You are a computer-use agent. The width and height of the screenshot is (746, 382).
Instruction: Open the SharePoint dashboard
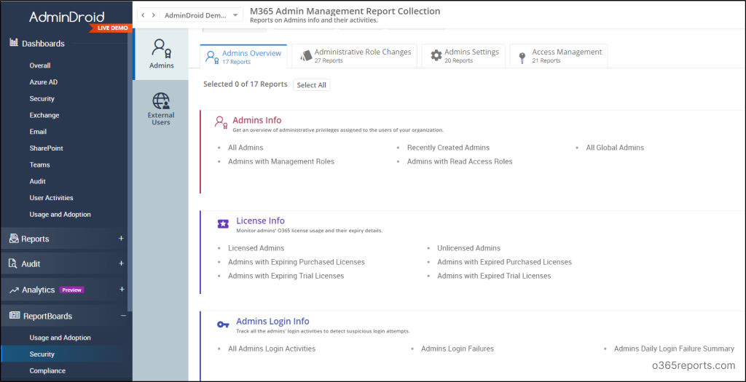[x=46, y=148]
